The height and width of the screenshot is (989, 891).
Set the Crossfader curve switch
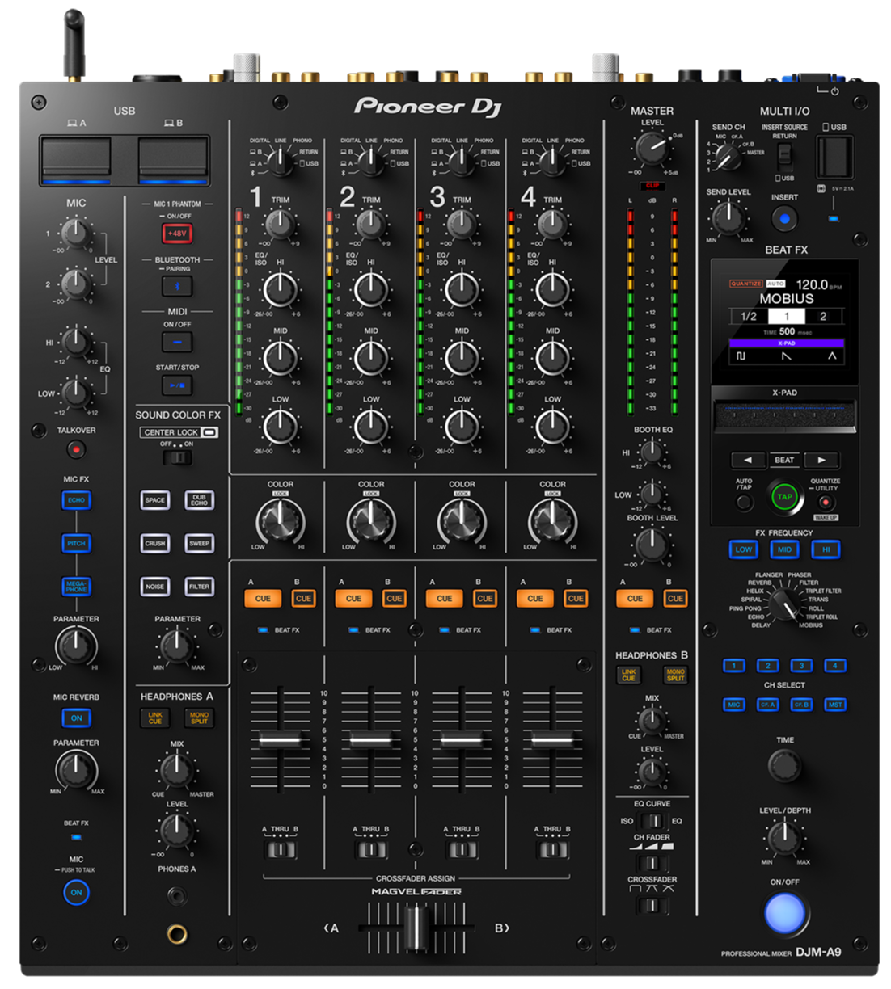point(652,905)
